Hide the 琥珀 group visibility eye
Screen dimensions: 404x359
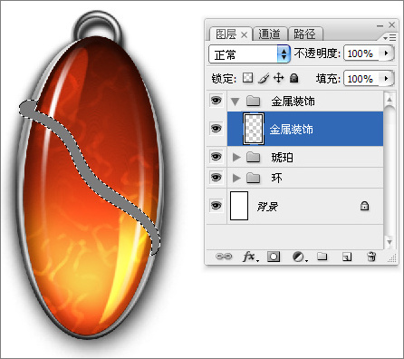216,157
